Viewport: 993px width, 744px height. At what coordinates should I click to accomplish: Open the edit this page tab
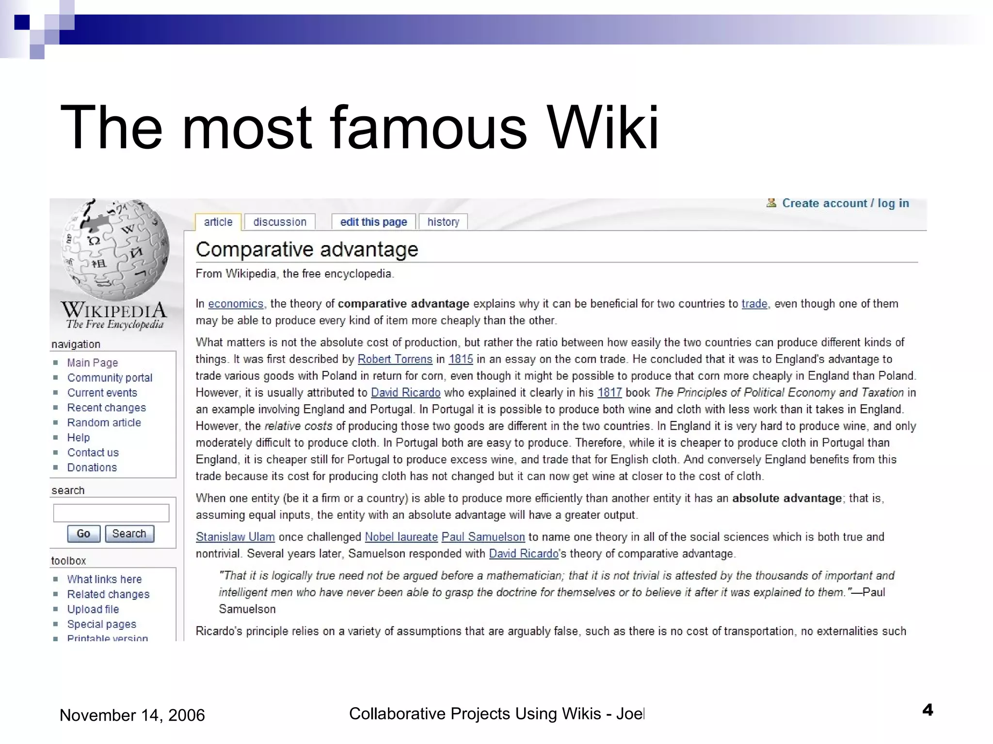pos(373,222)
